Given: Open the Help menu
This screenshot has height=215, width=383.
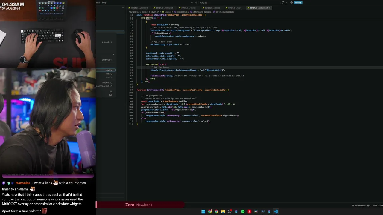Looking at the screenshot, I should pyautogui.click(x=104, y=2).
